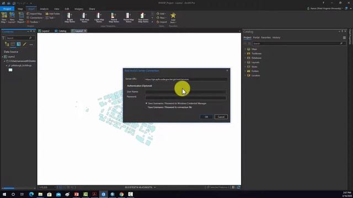This screenshot has height=198, width=353.
Task: Expand Databases in Catalog pane
Action: 245,58
